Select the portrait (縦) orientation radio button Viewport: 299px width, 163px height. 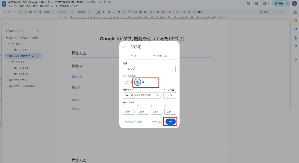point(126,82)
